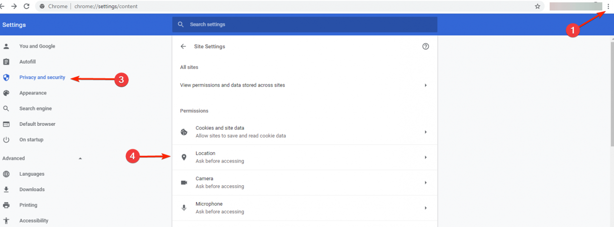Go to Downloads settings

click(x=32, y=189)
